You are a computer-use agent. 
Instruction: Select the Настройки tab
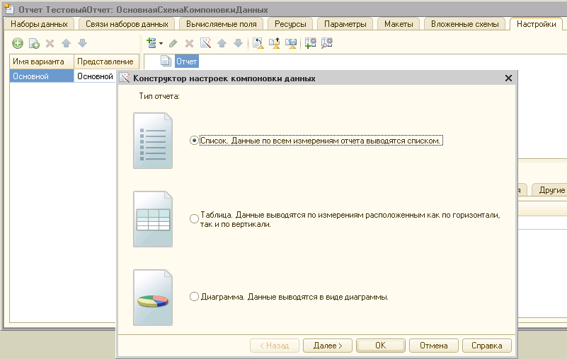pyautogui.click(x=537, y=24)
